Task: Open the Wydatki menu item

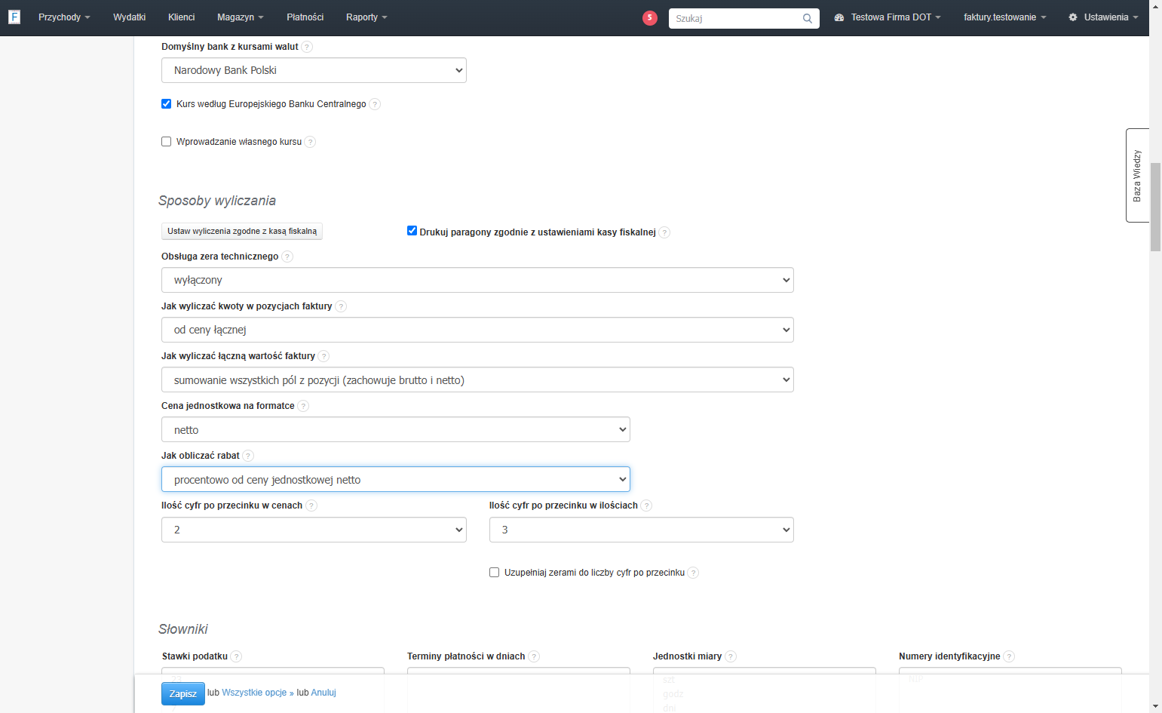Action: [x=130, y=17]
